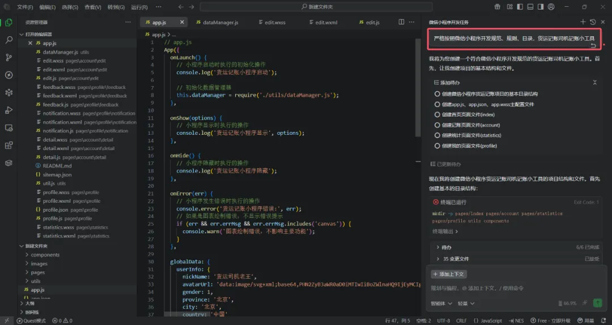Show errors and warnings count panel
The height and width of the screenshot is (325, 612).
tap(62, 320)
